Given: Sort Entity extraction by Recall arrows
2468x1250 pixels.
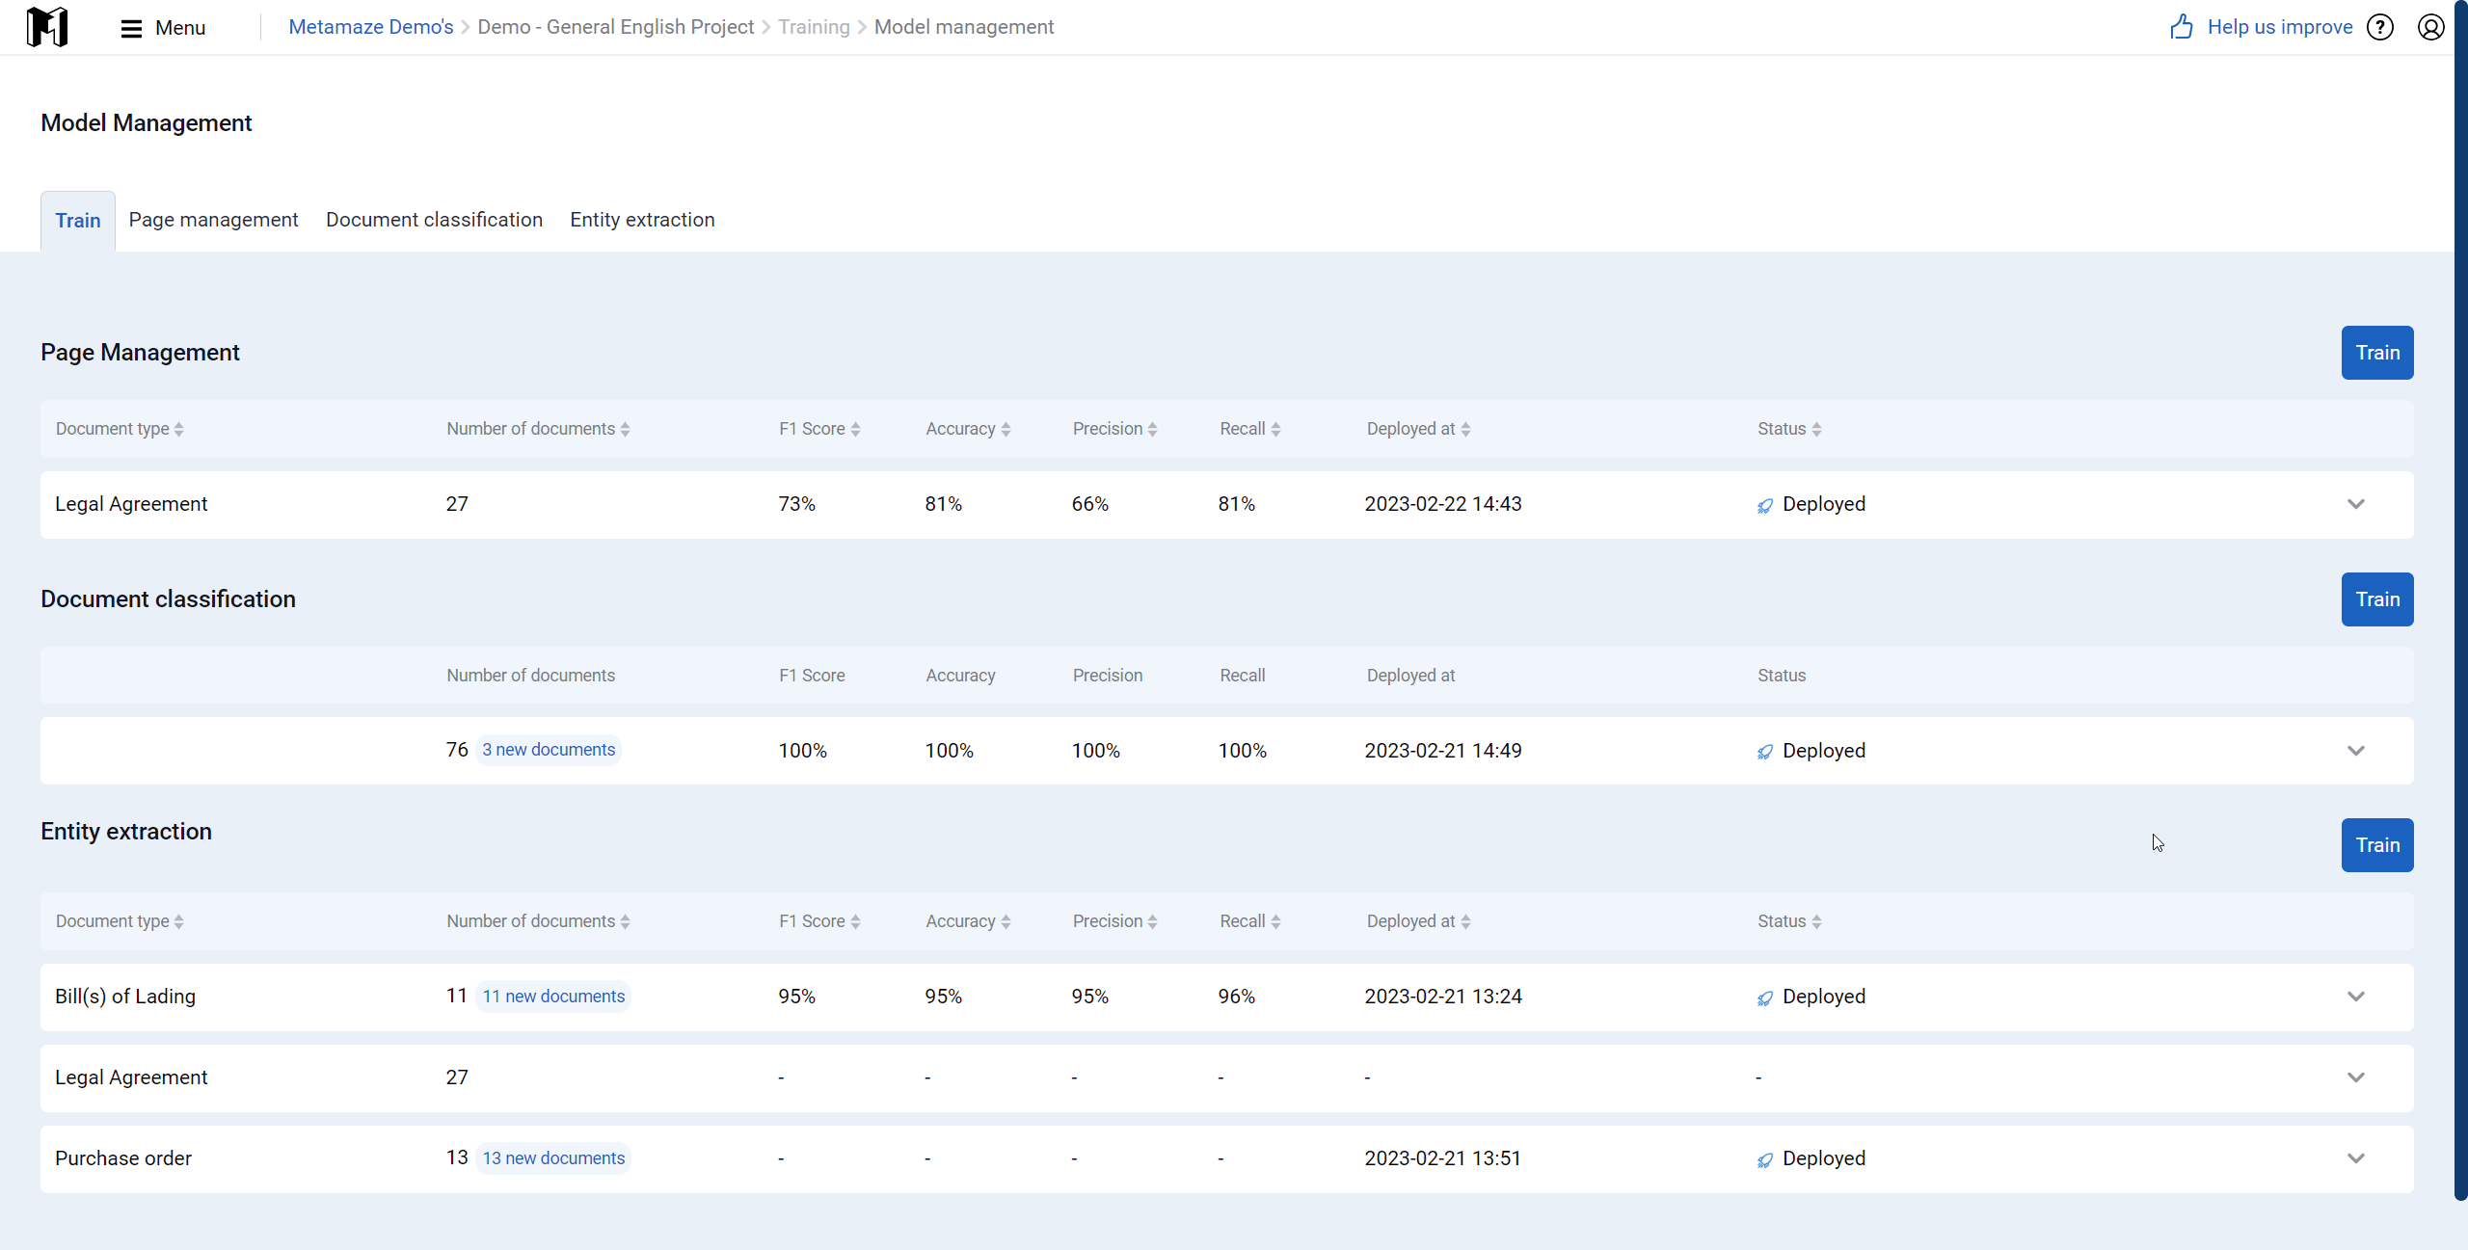Looking at the screenshot, I should pos(1276,922).
